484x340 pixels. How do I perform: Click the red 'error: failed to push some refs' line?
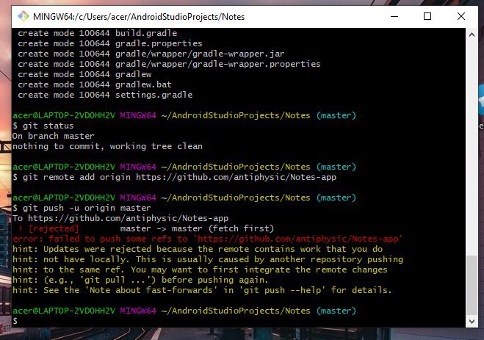click(x=208, y=239)
